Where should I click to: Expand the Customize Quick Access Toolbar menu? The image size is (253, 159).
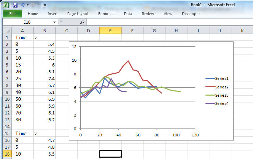(45, 5)
